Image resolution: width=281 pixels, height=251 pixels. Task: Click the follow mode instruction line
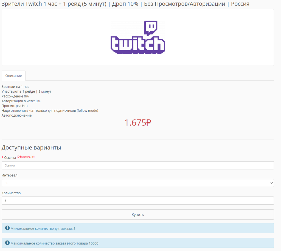(x=50, y=111)
